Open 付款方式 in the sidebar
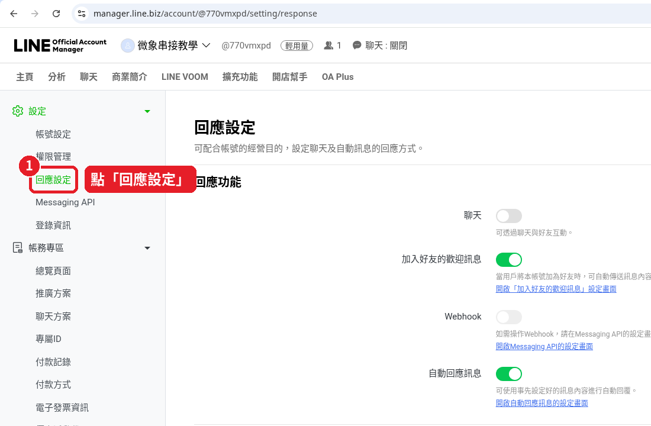Viewport: 651px width, 426px height. tap(53, 385)
